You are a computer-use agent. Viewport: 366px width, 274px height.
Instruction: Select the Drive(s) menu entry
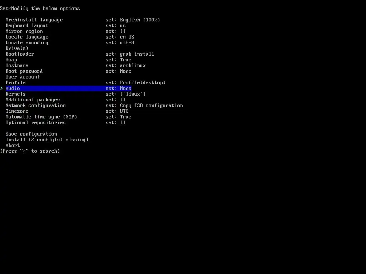[x=17, y=49]
